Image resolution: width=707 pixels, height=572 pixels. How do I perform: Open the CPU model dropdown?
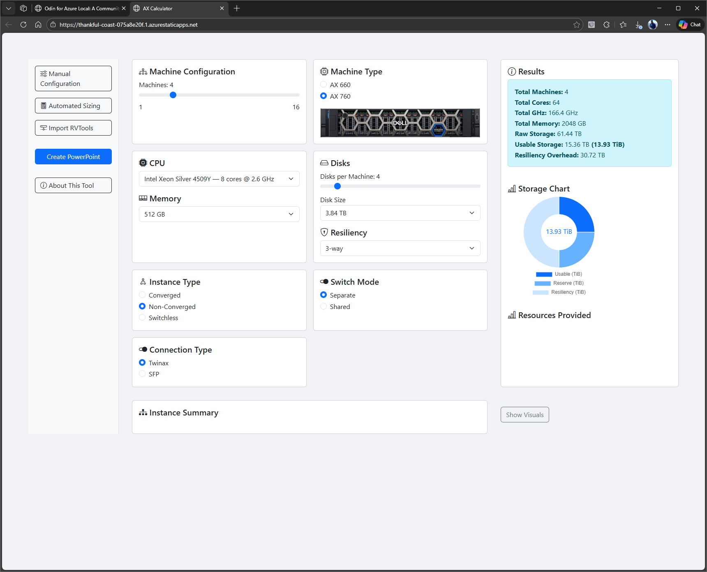219,179
